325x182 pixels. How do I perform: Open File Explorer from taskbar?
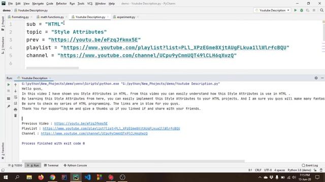point(29,177)
